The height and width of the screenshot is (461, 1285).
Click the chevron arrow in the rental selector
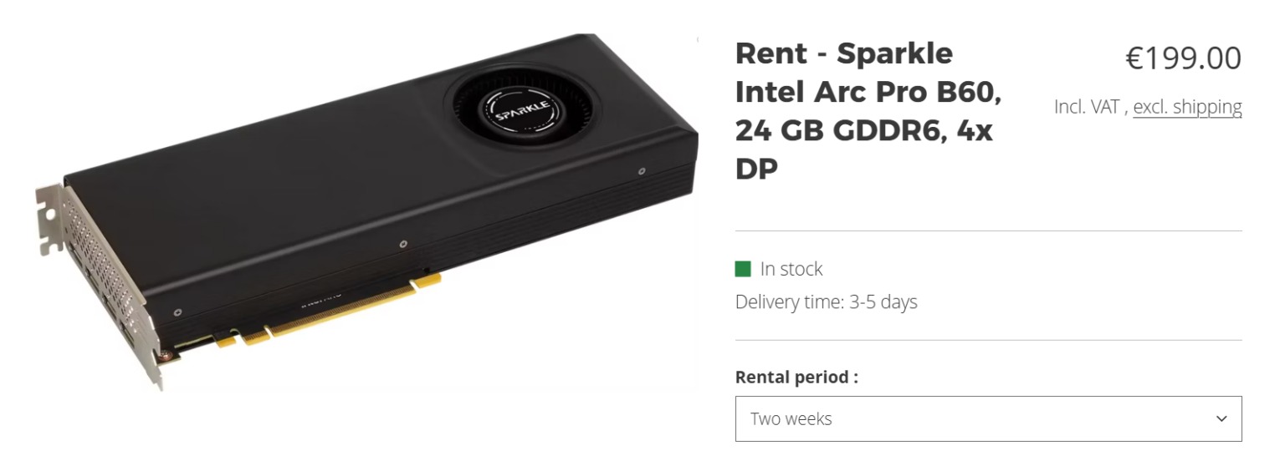(x=1221, y=418)
